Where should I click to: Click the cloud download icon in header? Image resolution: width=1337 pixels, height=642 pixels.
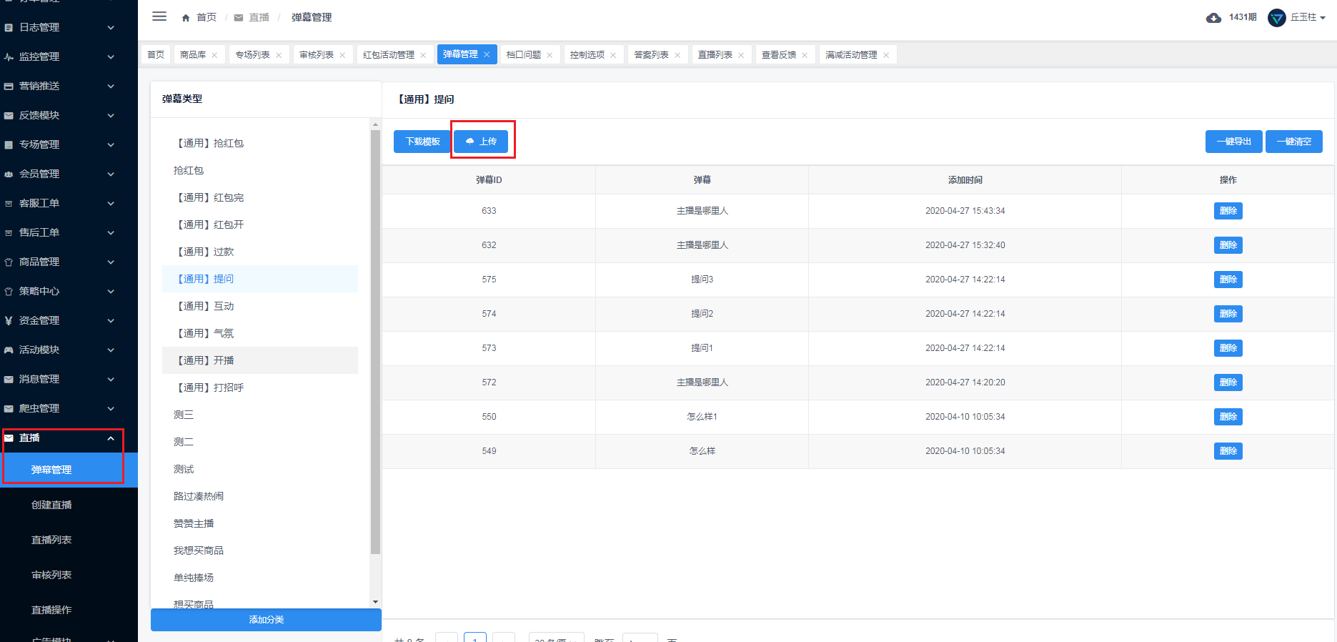coord(1213,18)
